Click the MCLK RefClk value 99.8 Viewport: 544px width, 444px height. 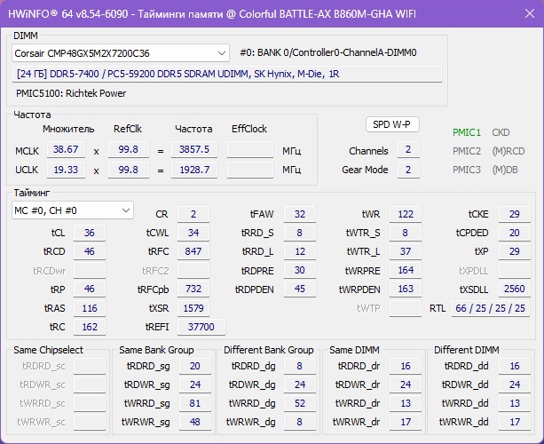[x=129, y=149]
